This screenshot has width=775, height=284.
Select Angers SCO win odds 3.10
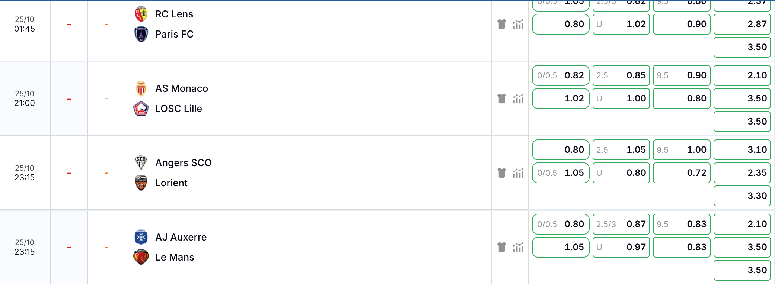[742, 150]
